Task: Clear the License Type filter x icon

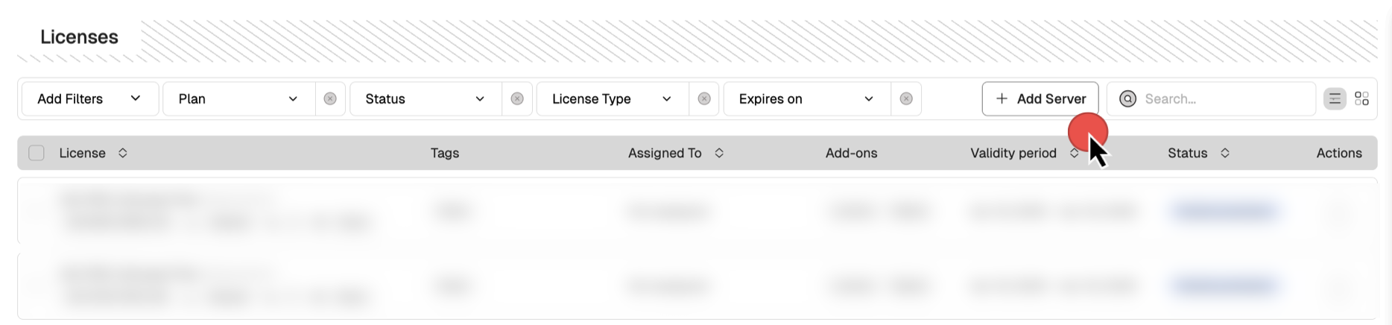Action: 704,99
